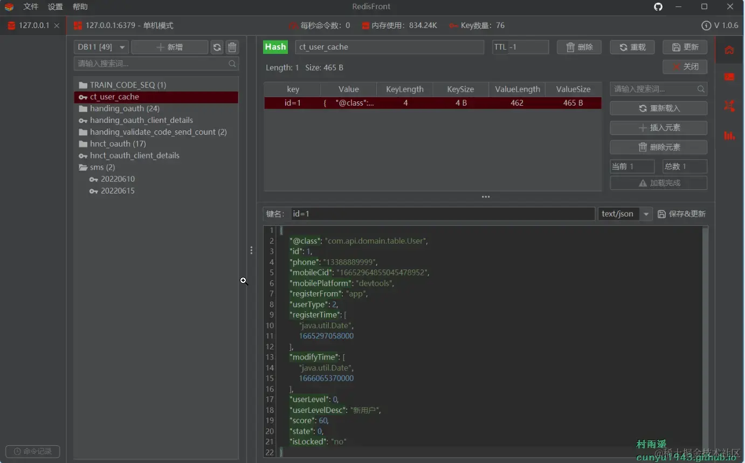Expand the hnct_oauth (17) folder
Viewport: 745px width, 463px height.
[83, 144]
